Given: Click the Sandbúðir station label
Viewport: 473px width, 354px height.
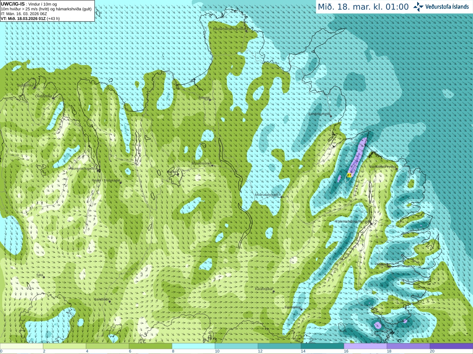Looking at the screenshot, I should pos(101,299).
